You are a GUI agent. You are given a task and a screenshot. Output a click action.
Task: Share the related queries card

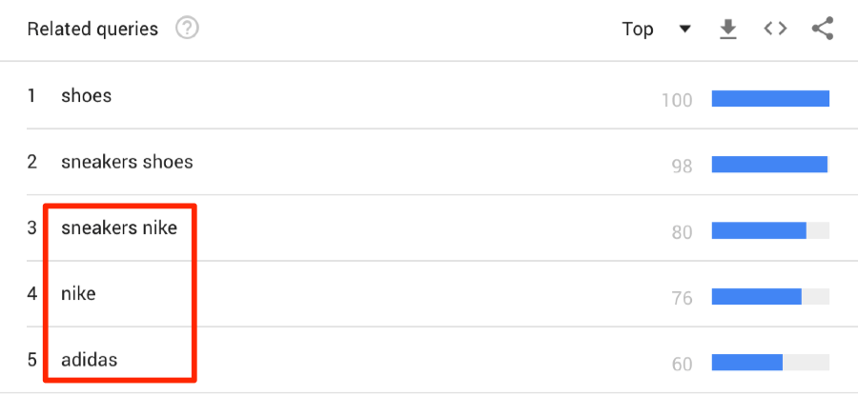click(x=823, y=30)
